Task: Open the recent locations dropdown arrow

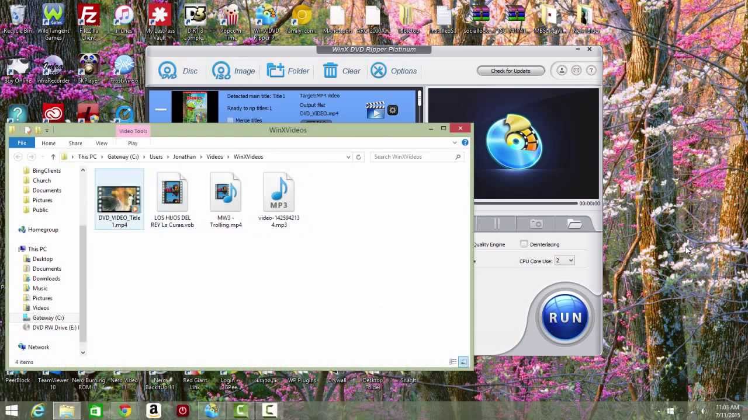Action: click(x=42, y=157)
